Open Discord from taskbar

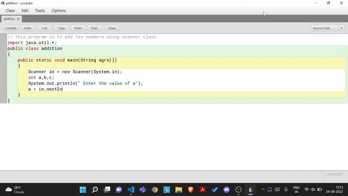(x=227, y=189)
